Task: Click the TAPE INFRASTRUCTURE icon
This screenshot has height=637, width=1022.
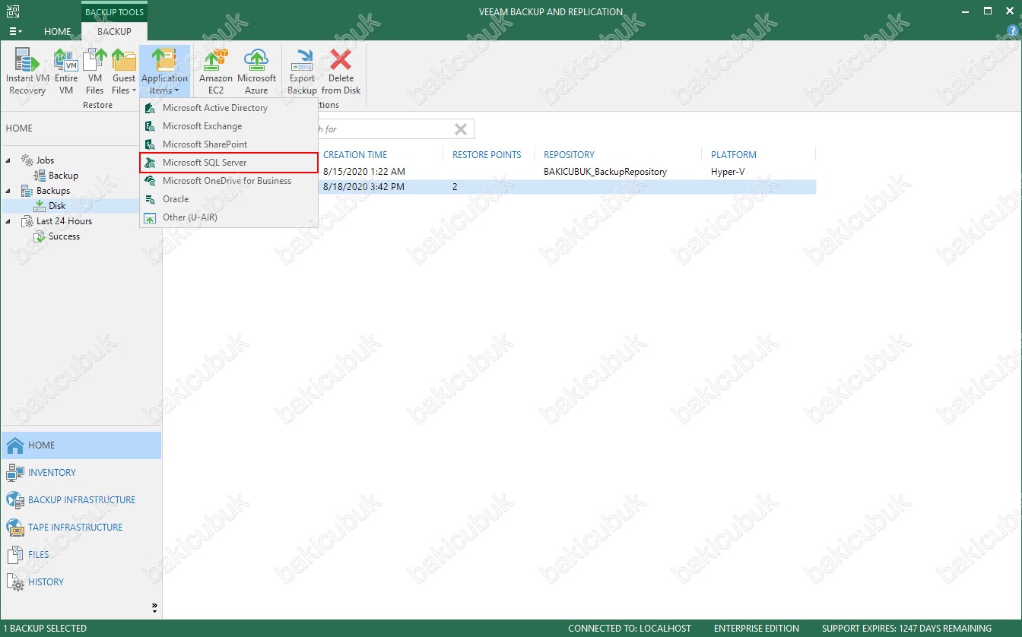Action: pos(15,528)
